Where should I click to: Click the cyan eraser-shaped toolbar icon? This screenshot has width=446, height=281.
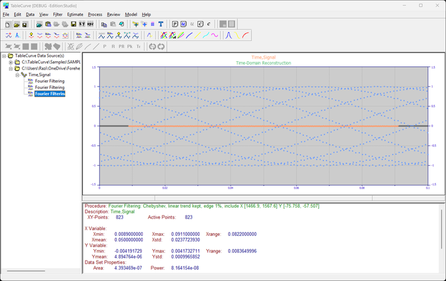[x=122, y=24]
